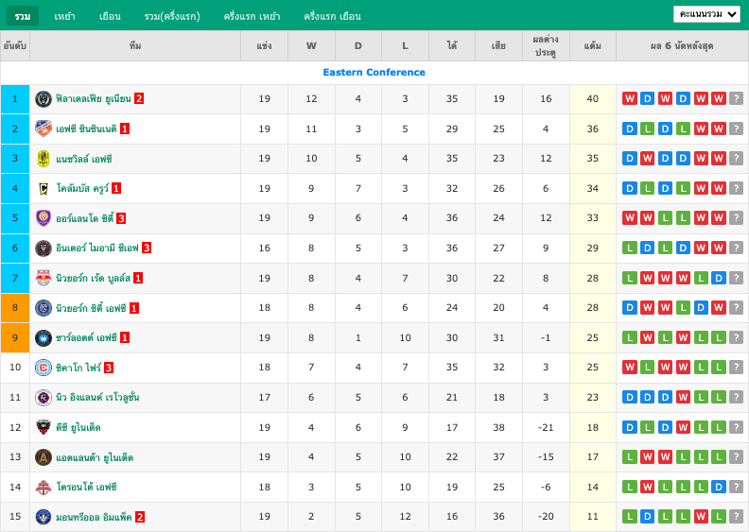The height and width of the screenshot is (532, 749).
Task: Click the แข่ง column header
Action: coord(264,45)
